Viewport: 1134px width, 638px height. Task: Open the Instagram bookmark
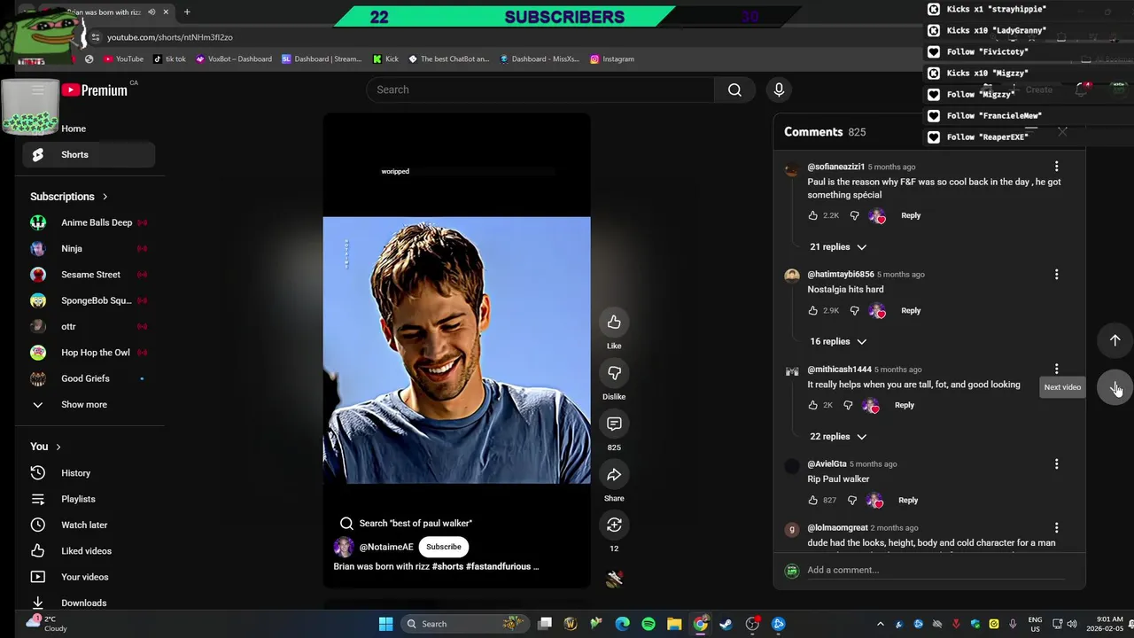click(612, 59)
